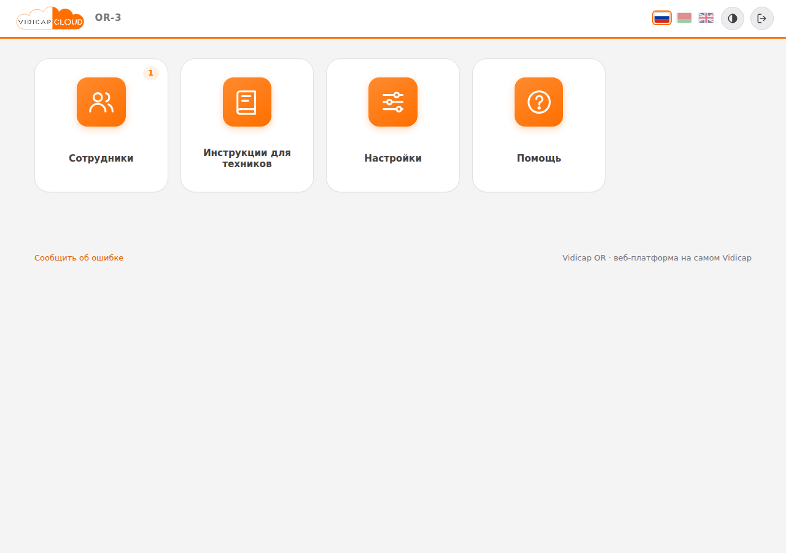
Task: Select the Помощь label
Action: [539, 159]
